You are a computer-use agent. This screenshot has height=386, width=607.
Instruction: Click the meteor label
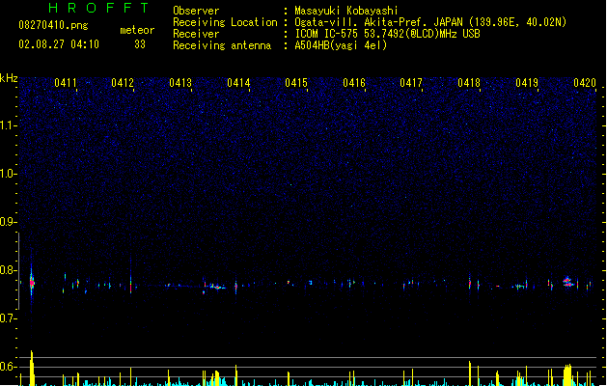pos(137,30)
